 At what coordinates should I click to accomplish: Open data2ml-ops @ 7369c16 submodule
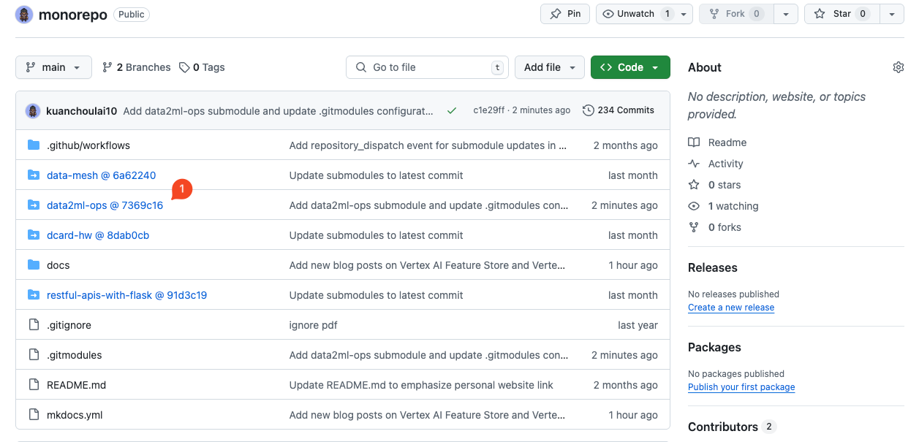coord(105,205)
